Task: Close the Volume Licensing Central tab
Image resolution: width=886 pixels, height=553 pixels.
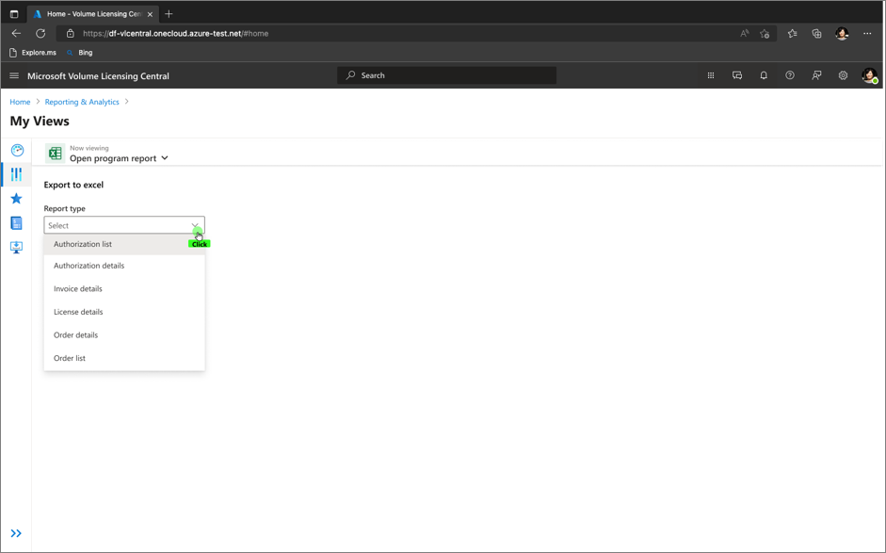Action: pyautogui.click(x=150, y=14)
